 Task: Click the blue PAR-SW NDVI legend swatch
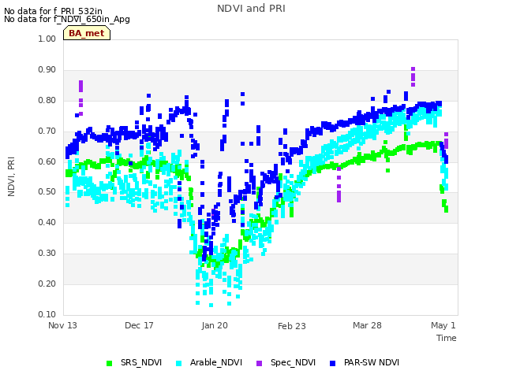(x=333, y=363)
